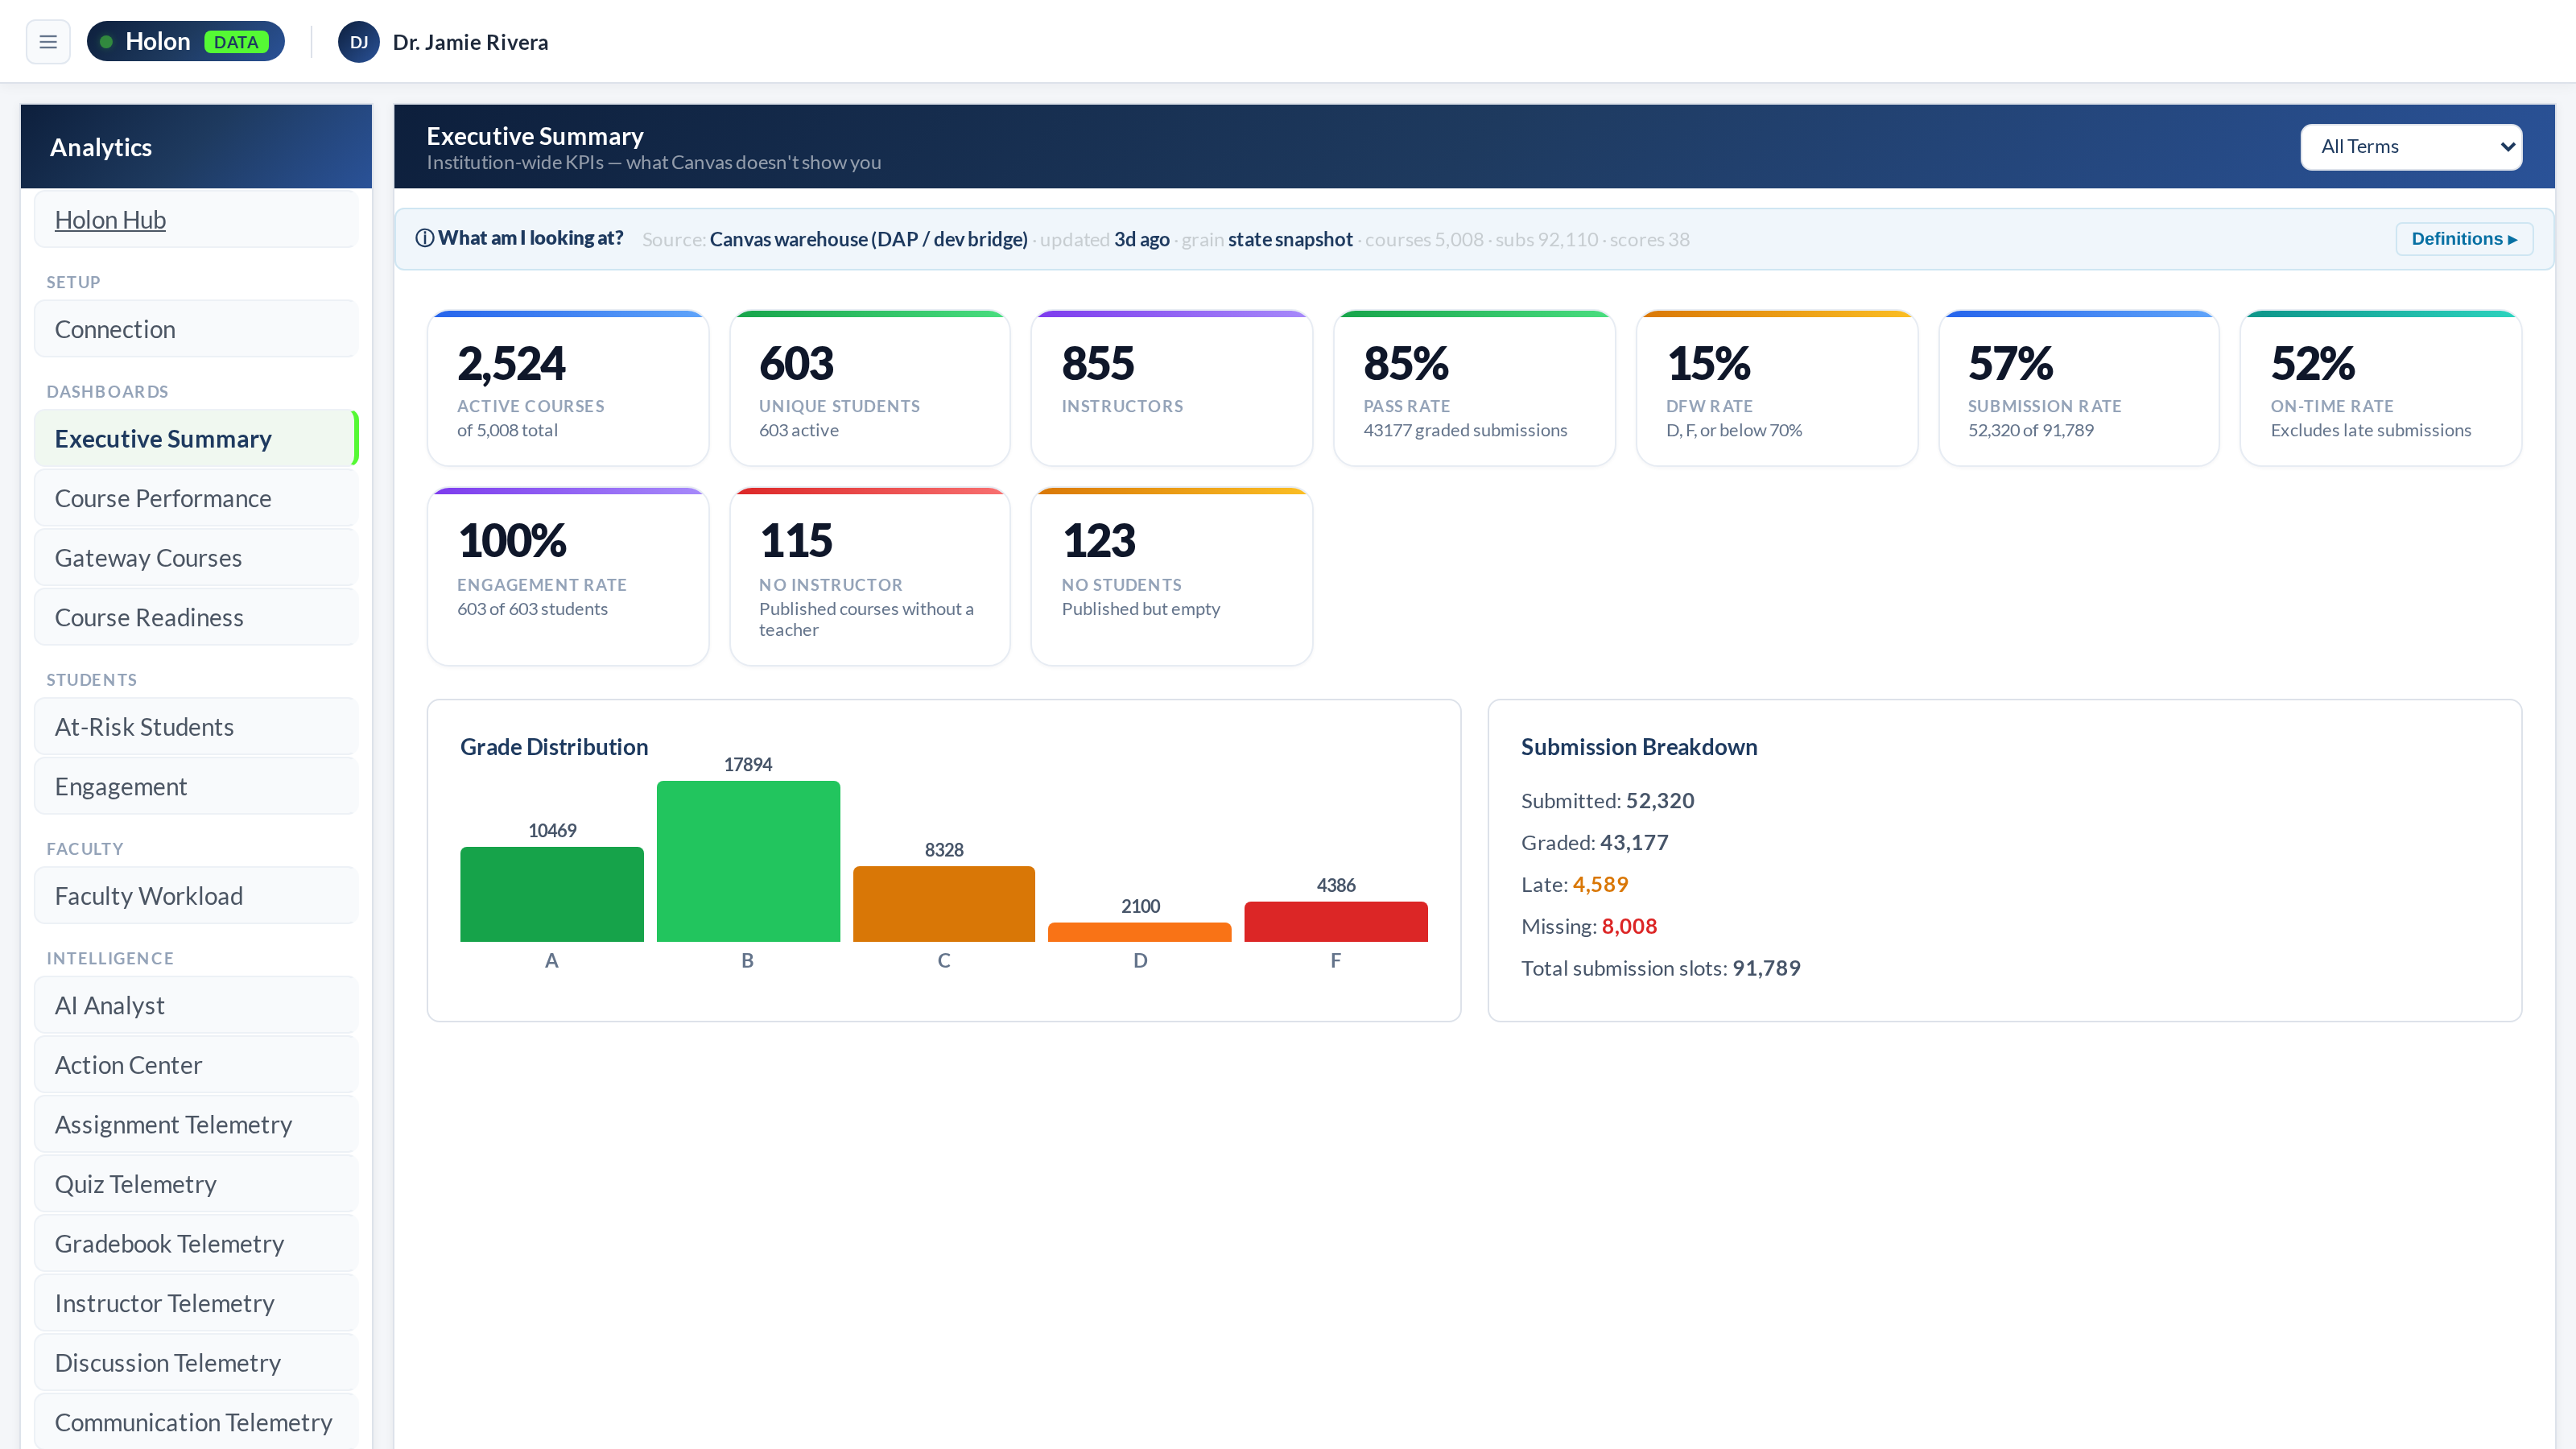Click the Pass Rate 85% card
This screenshot has width=2576, height=1449.
pyautogui.click(x=1475, y=388)
